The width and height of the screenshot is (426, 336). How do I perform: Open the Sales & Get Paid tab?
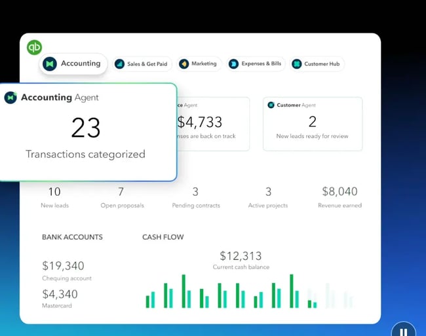142,64
